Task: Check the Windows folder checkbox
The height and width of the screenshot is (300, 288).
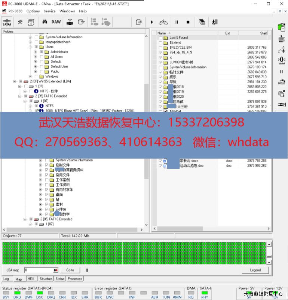Action: click(x=41, y=76)
